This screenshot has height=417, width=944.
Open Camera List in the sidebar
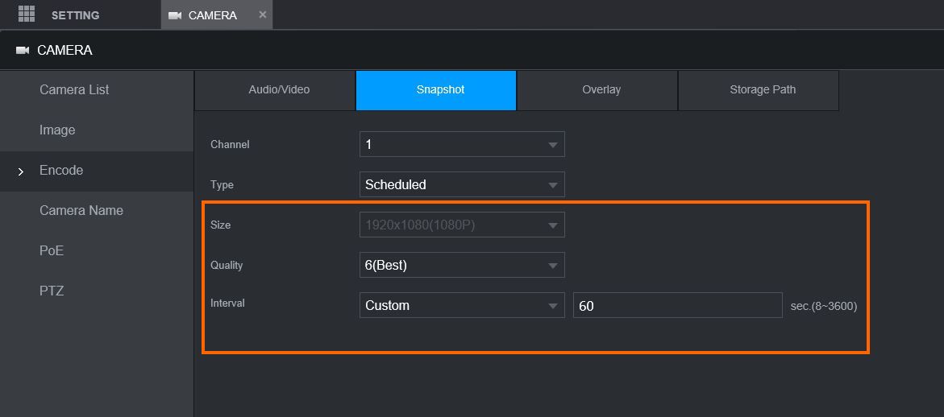click(74, 90)
